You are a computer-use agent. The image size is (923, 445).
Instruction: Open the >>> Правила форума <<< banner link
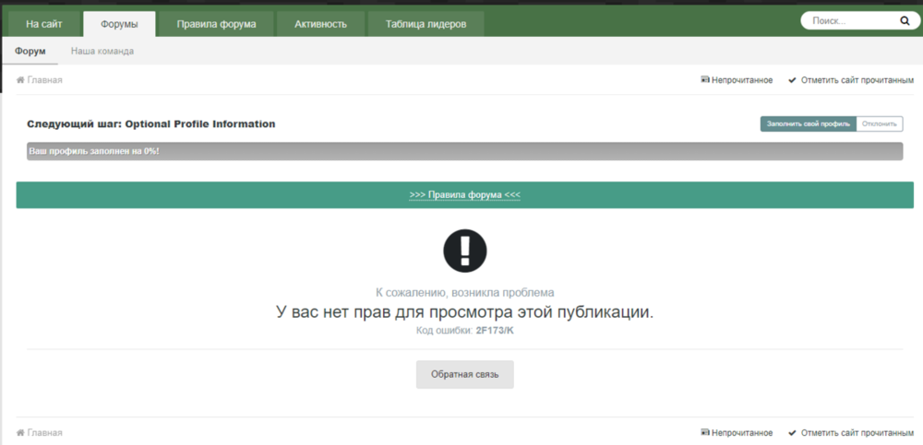(x=465, y=195)
